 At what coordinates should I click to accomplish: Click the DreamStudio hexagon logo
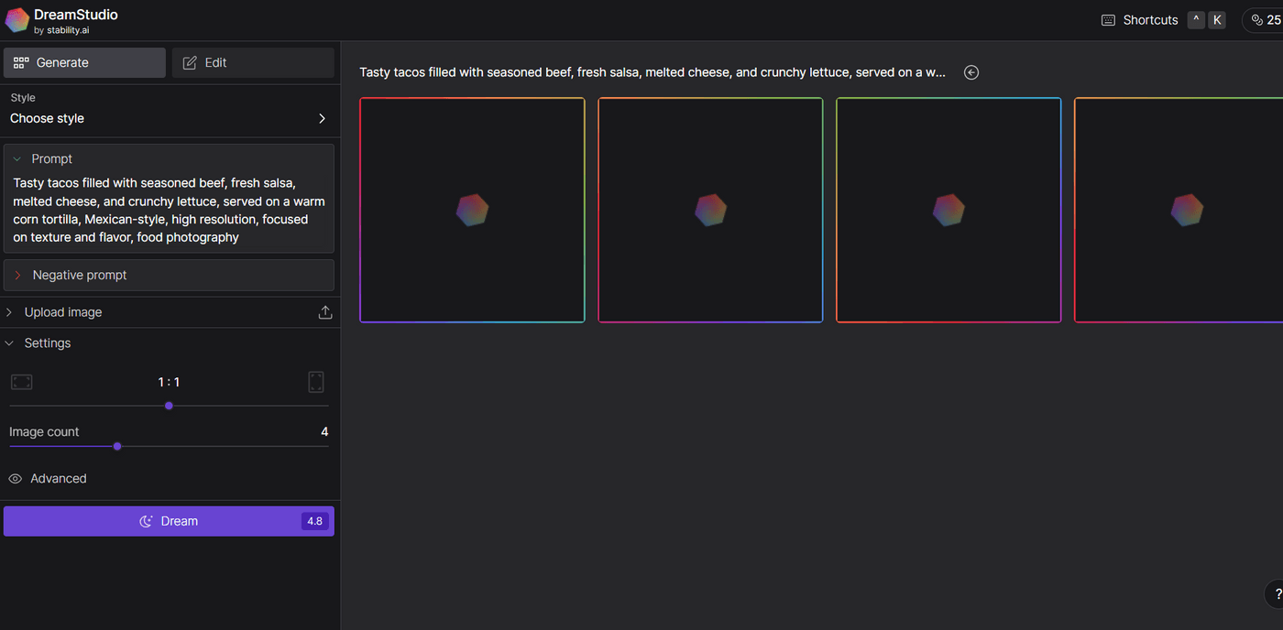point(16,20)
